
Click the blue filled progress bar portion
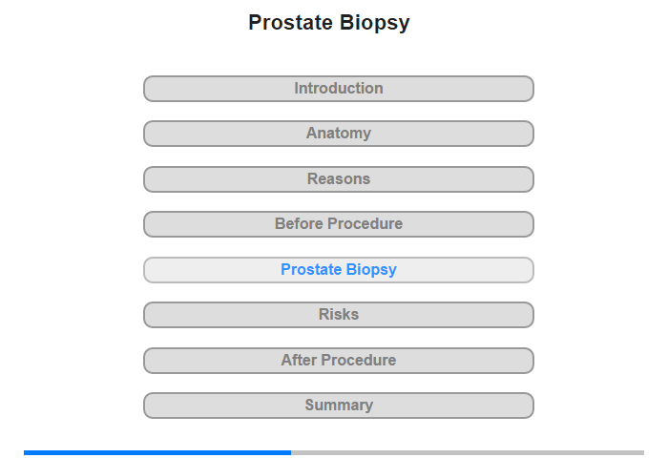click(157, 452)
